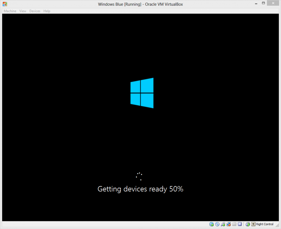
Task: Click the window resize grip corner
Action: tap(277, 225)
